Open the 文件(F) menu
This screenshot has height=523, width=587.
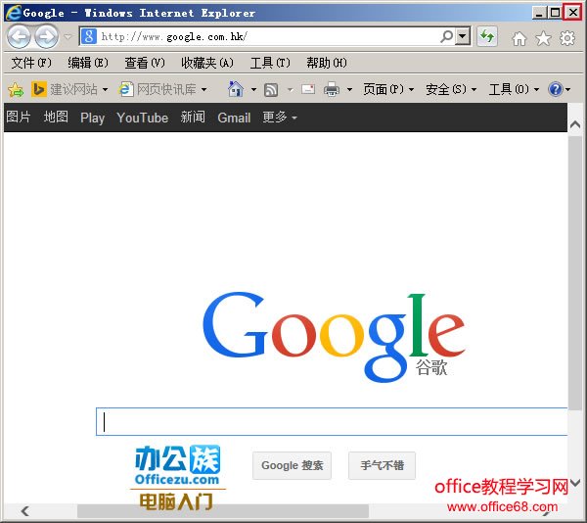point(31,63)
